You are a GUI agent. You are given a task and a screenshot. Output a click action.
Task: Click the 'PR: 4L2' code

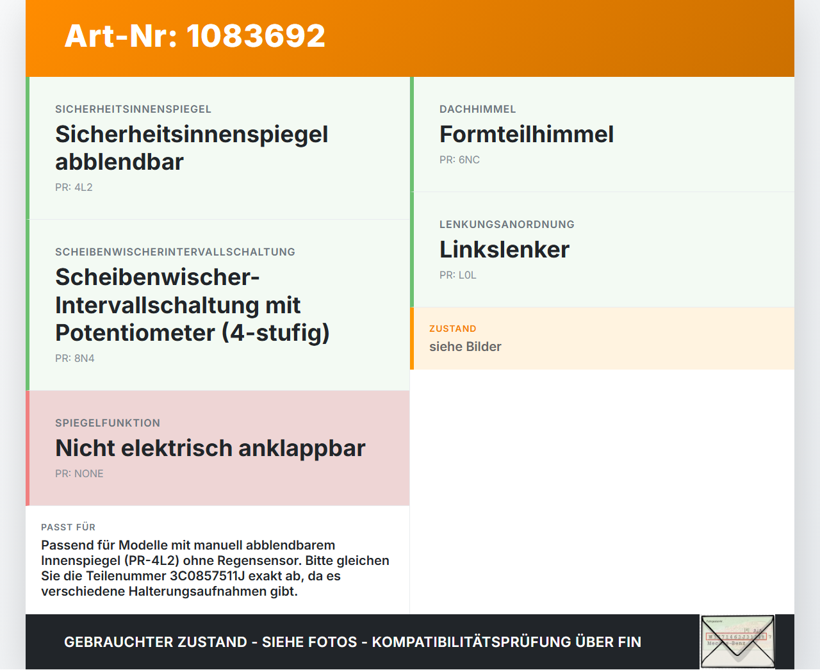74,187
